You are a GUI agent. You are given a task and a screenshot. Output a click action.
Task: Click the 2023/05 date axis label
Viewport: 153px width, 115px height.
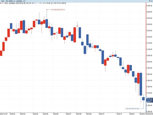[46, 114]
